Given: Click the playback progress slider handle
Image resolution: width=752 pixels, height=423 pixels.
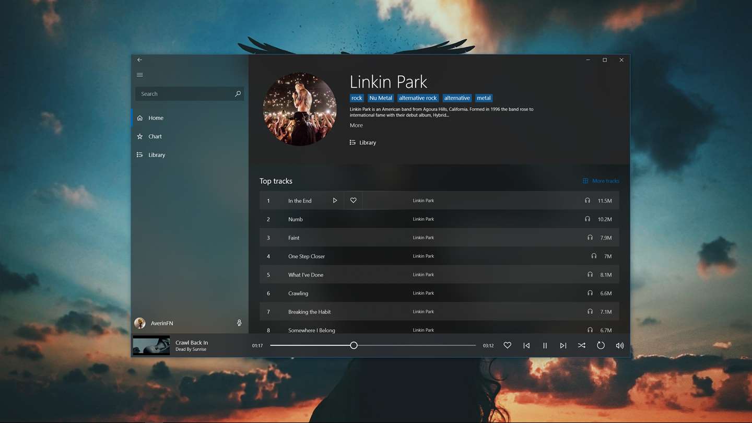Looking at the screenshot, I should click(354, 345).
